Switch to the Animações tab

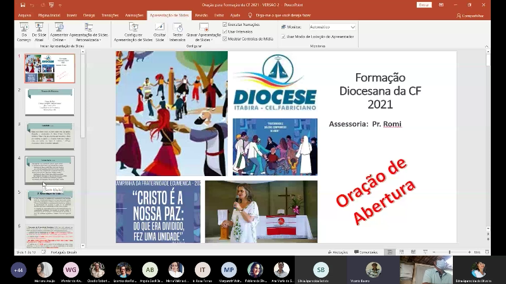coord(134,15)
